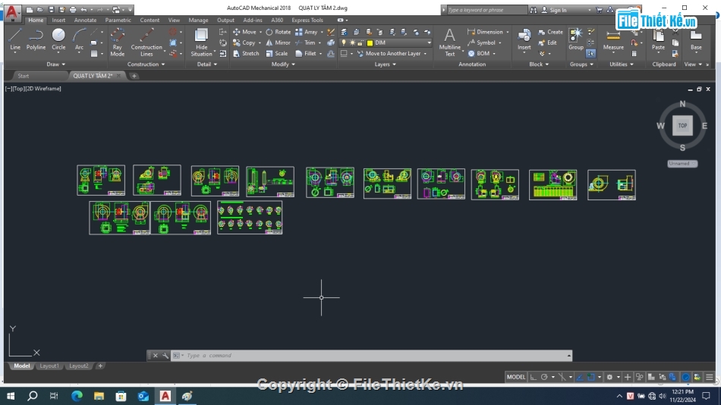Click the Group tool

[576, 39]
